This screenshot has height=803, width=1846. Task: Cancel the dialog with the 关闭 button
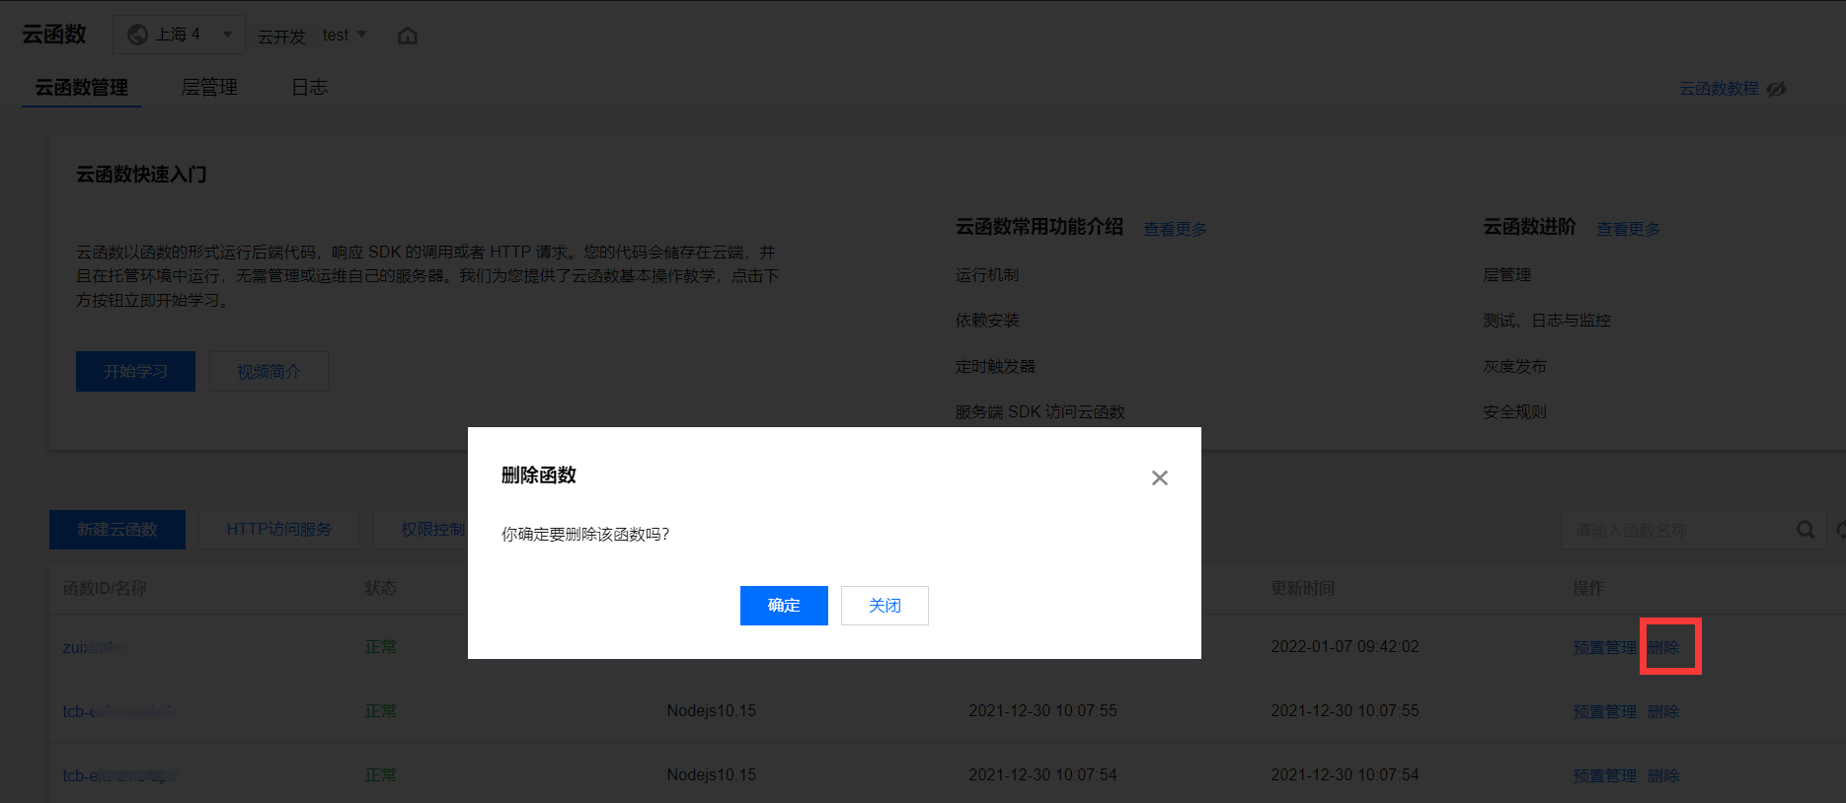tap(885, 606)
